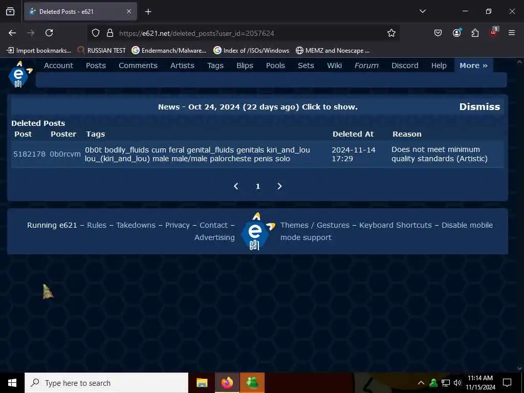This screenshot has height=393, width=524.
Task: Open the Artists menu item
Action: (x=182, y=65)
